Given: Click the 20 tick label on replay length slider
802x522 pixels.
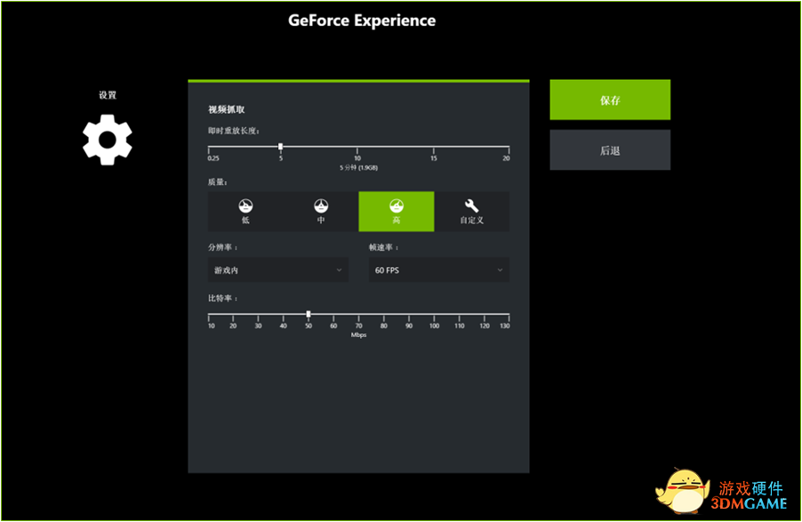Looking at the screenshot, I should (x=506, y=158).
